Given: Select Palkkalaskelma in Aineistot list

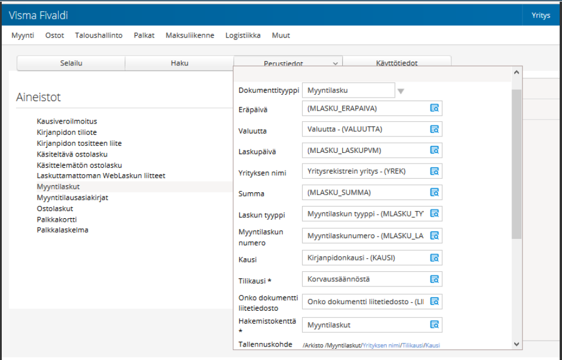Looking at the screenshot, I should pos(62,230).
